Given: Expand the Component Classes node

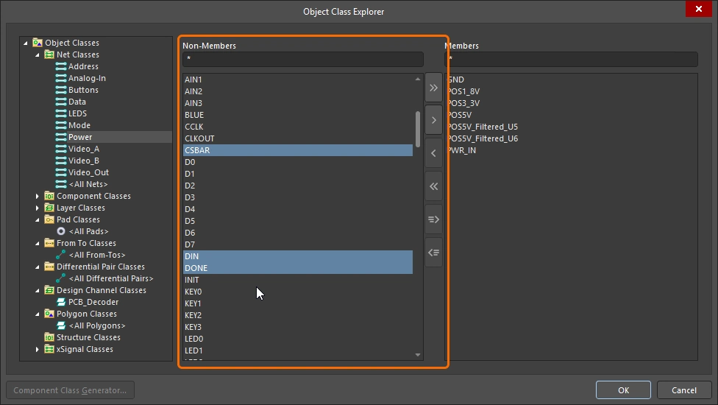Looking at the screenshot, I should (38, 196).
